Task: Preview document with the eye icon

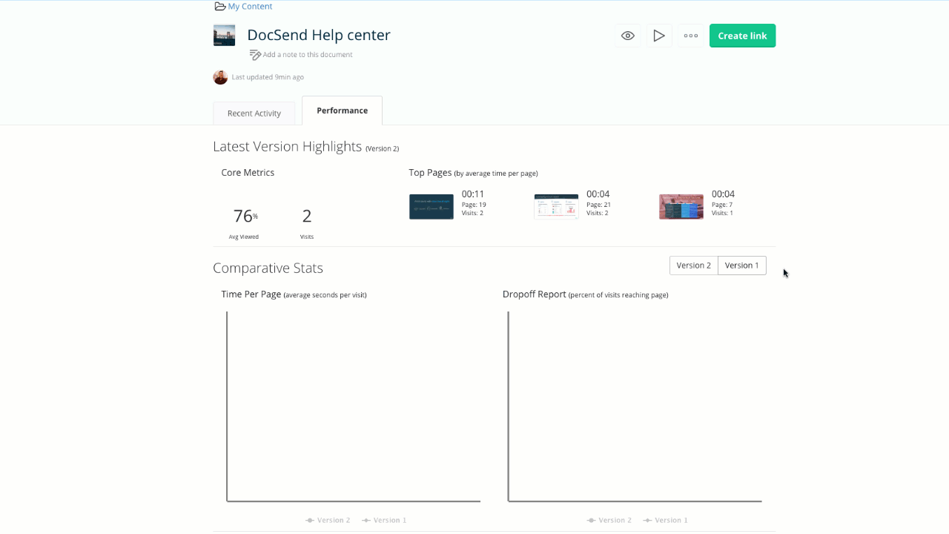Action: tap(628, 36)
